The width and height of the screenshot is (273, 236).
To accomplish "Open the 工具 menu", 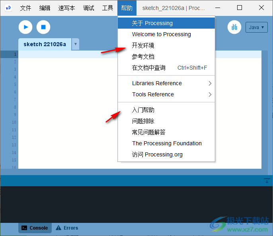I will pos(107,8).
